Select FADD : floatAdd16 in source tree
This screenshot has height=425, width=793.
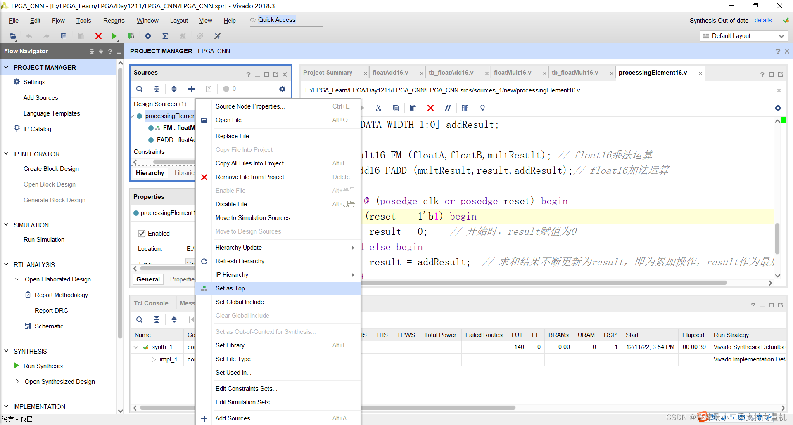[x=176, y=140]
